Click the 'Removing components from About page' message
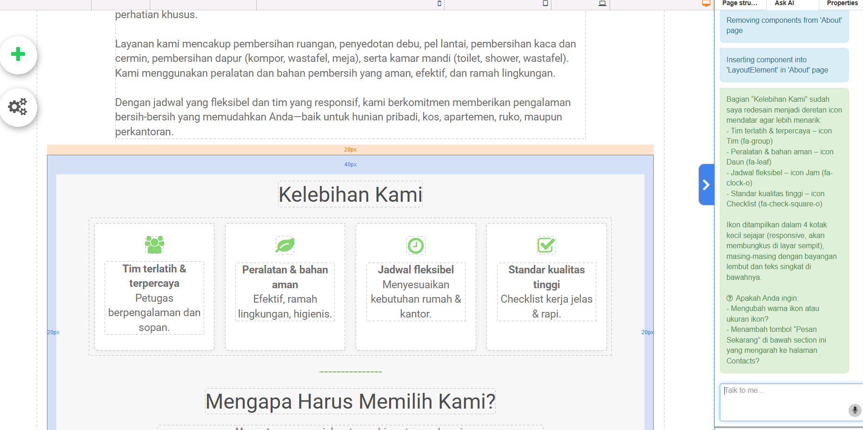Screen dimensions: 863x430 click(784, 26)
